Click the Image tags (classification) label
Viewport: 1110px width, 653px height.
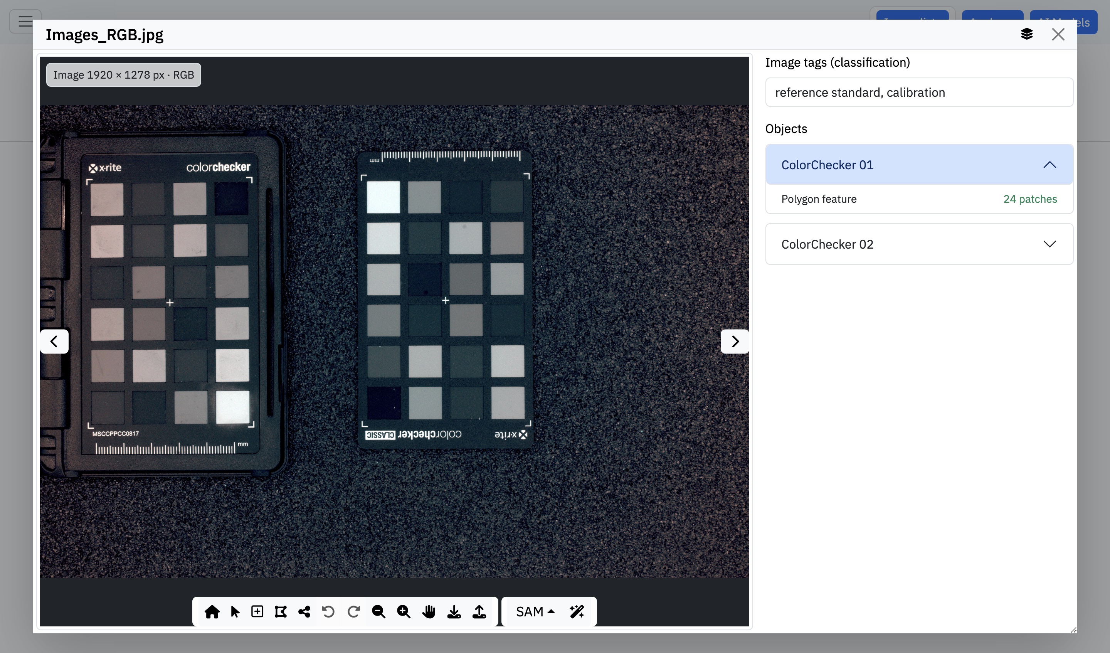(838, 62)
